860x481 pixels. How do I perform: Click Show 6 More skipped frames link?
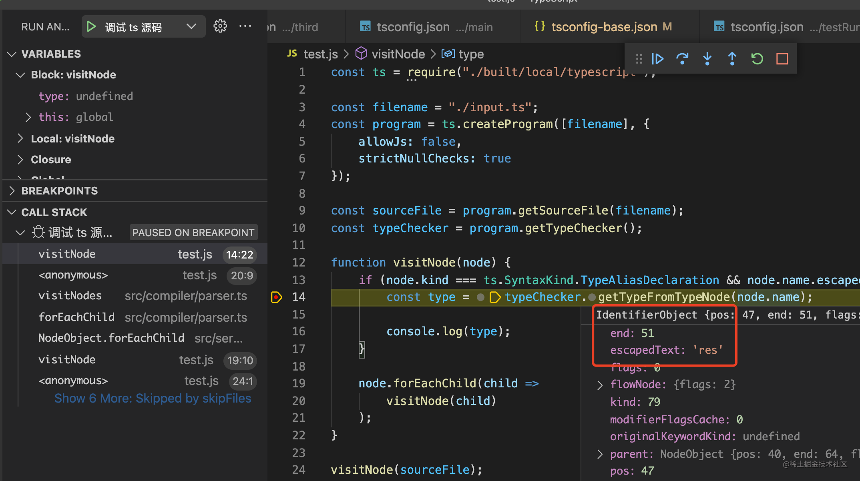[x=153, y=398]
